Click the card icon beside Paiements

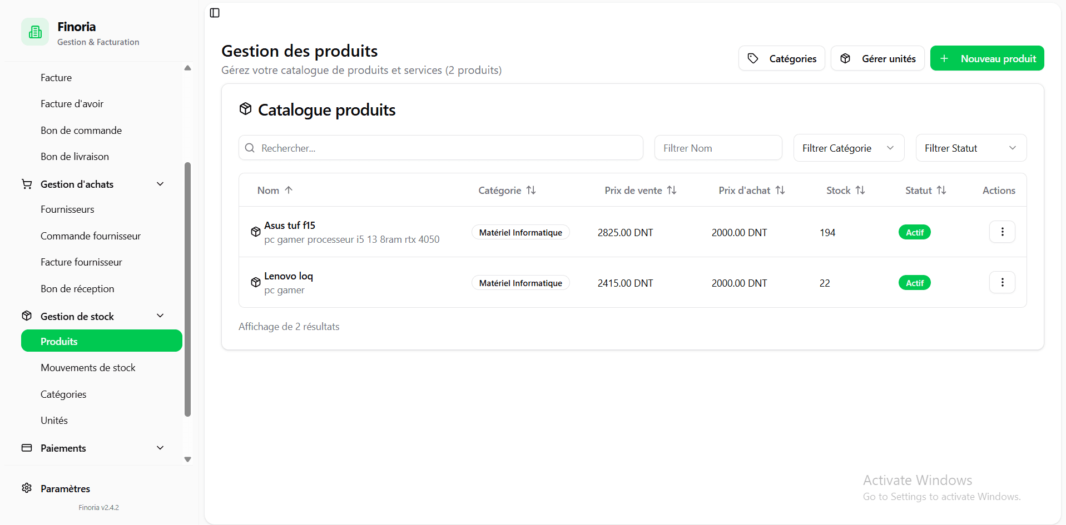coord(27,448)
